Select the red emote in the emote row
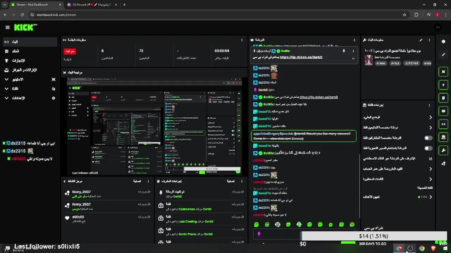451x253 pixels. pos(352,225)
